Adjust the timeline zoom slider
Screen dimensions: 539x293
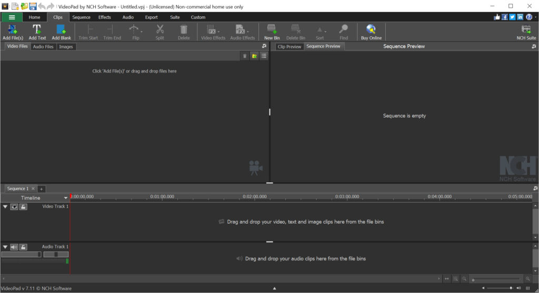tap(496, 279)
